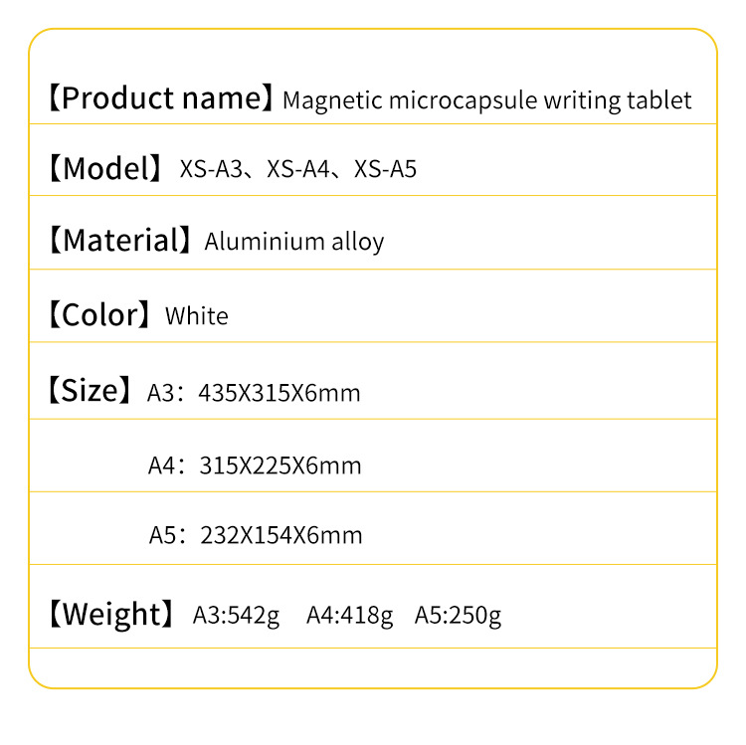Viewport: 746px width, 745px height.
Task: Select model XS-A4
Action: [x=296, y=170]
